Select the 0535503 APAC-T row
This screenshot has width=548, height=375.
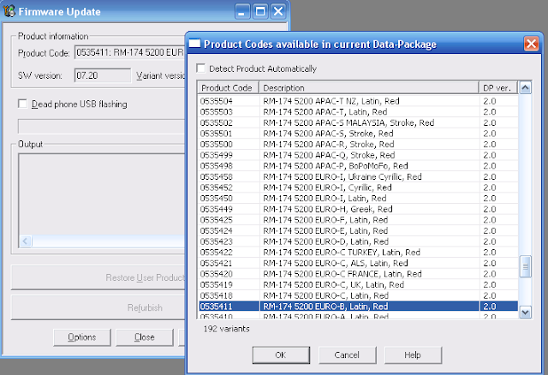coord(358,112)
